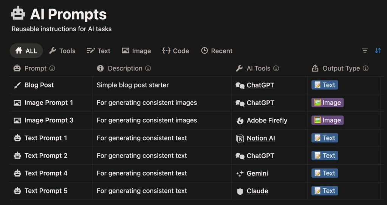
Task: Click the description cell of Text Prompt 2
Action: coord(162,156)
